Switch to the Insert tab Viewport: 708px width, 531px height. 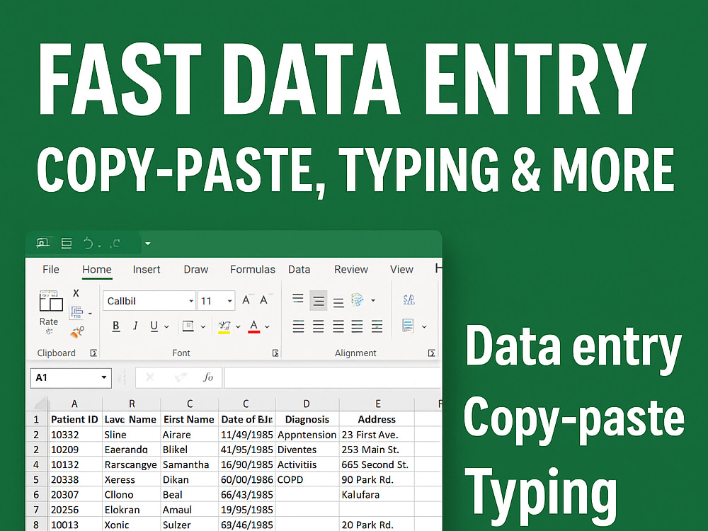[147, 270]
